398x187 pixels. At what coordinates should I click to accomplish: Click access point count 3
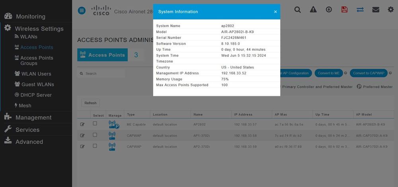[136, 55]
